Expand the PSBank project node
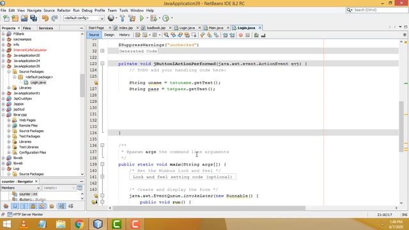Screen dimensions: 409x230 coord(3,34)
